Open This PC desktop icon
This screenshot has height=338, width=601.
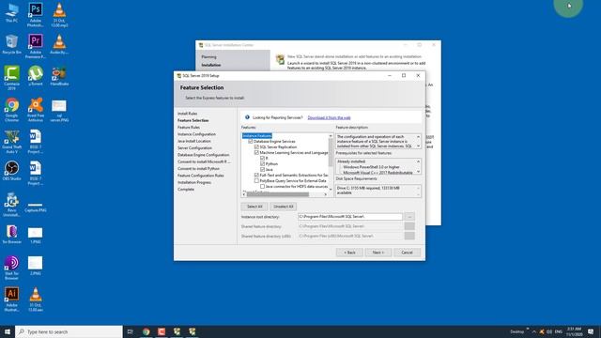click(x=11, y=12)
